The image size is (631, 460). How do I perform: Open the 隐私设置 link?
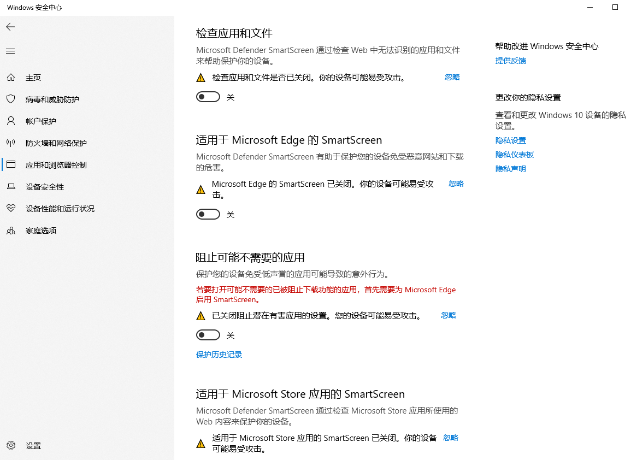click(511, 140)
